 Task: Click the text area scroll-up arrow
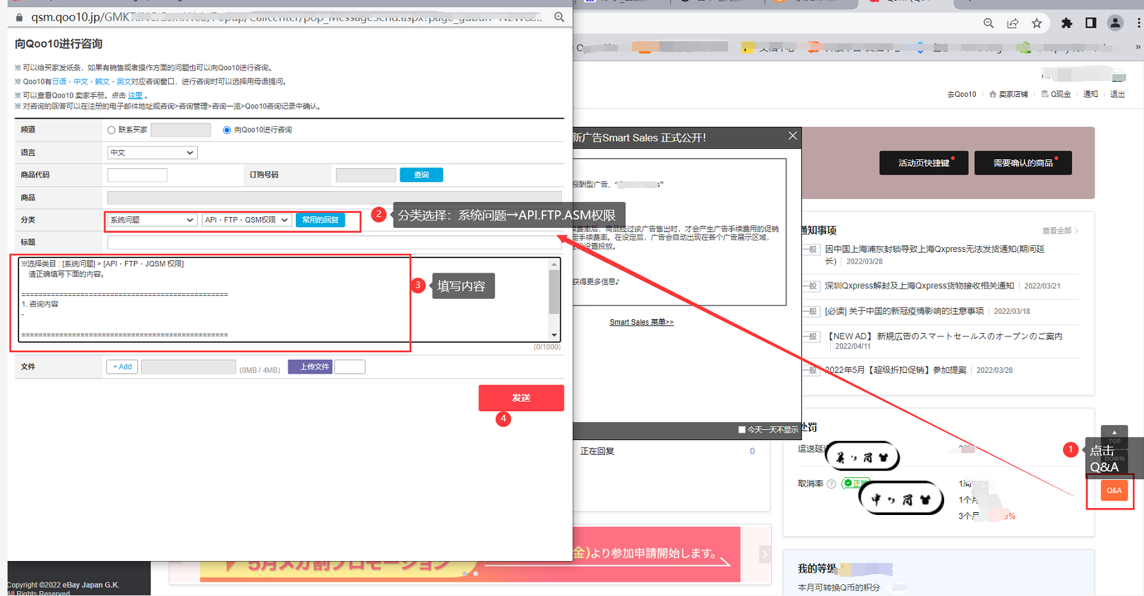[554, 264]
